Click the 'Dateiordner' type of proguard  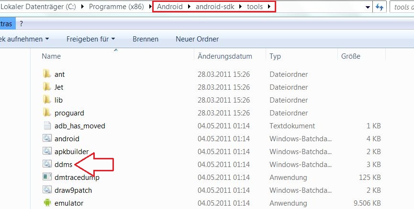pyautogui.click(x=289, y=113)
